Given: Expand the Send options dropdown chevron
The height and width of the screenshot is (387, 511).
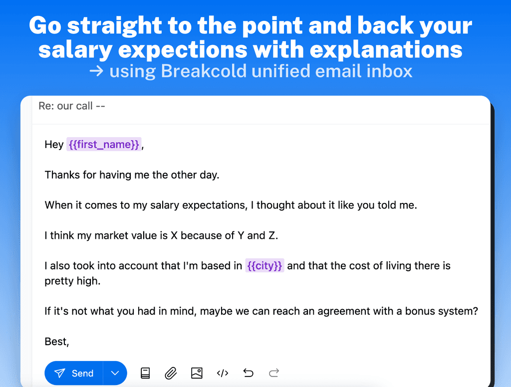Looking at the screenshot, I should 115,373.
